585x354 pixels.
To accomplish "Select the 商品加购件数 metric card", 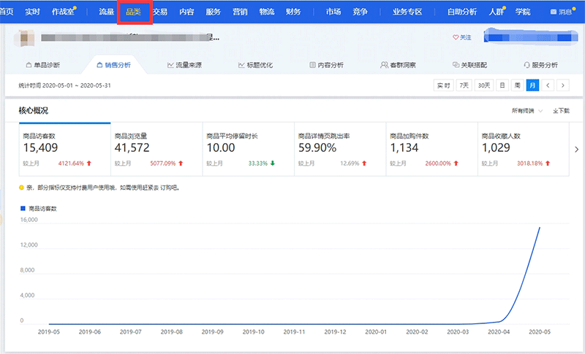I will pos(431,149).
